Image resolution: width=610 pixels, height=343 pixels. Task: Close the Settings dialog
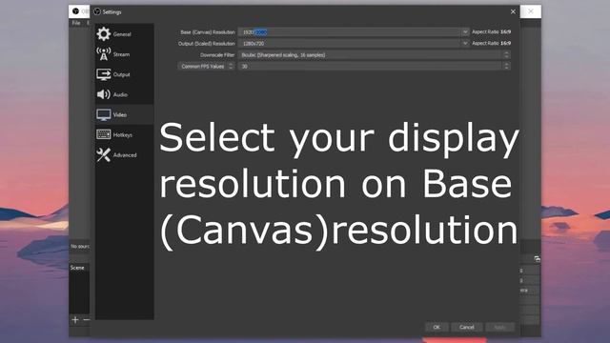coord(513,11)
